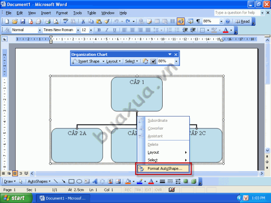Run the Spelling and Grammar check icon
This screenshot has width=271, height=203.
click(x=66, y=21)
